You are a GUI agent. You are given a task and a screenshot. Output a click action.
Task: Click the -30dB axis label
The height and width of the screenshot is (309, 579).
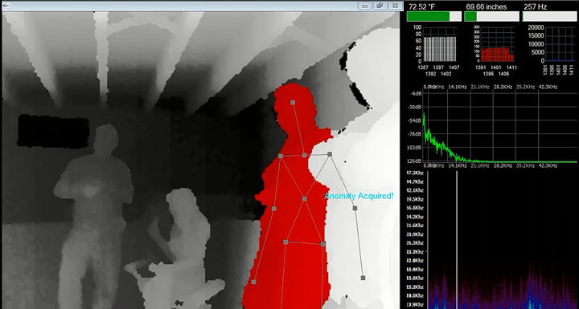coord(414,107)
